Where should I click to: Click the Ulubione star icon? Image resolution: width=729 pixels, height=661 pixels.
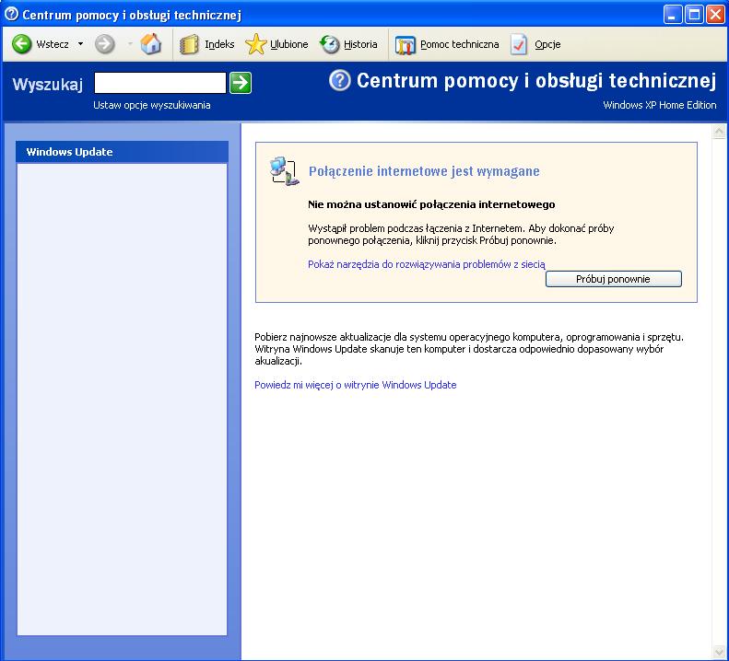point(255,44)
